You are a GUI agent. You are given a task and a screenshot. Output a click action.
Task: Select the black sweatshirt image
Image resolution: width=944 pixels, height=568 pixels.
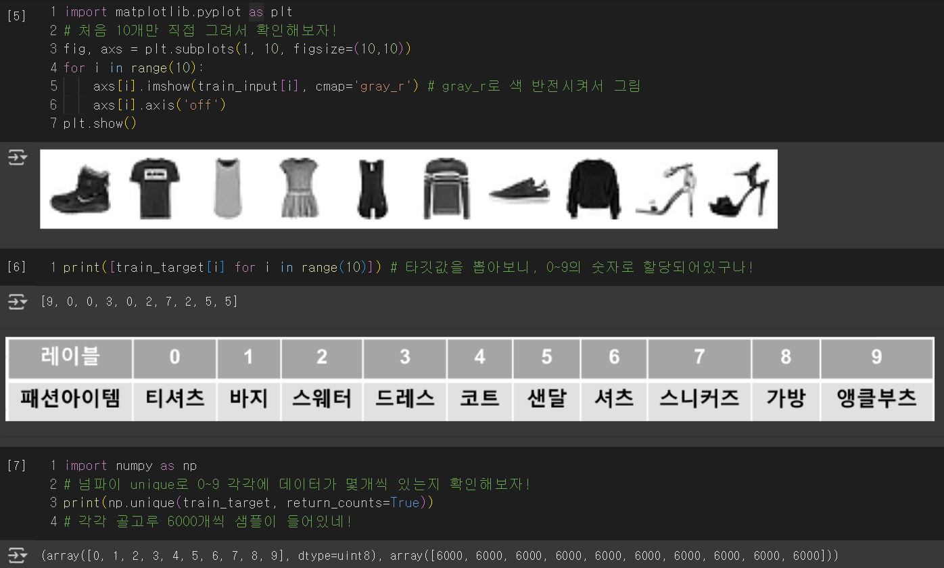click(x=593, y=189)
